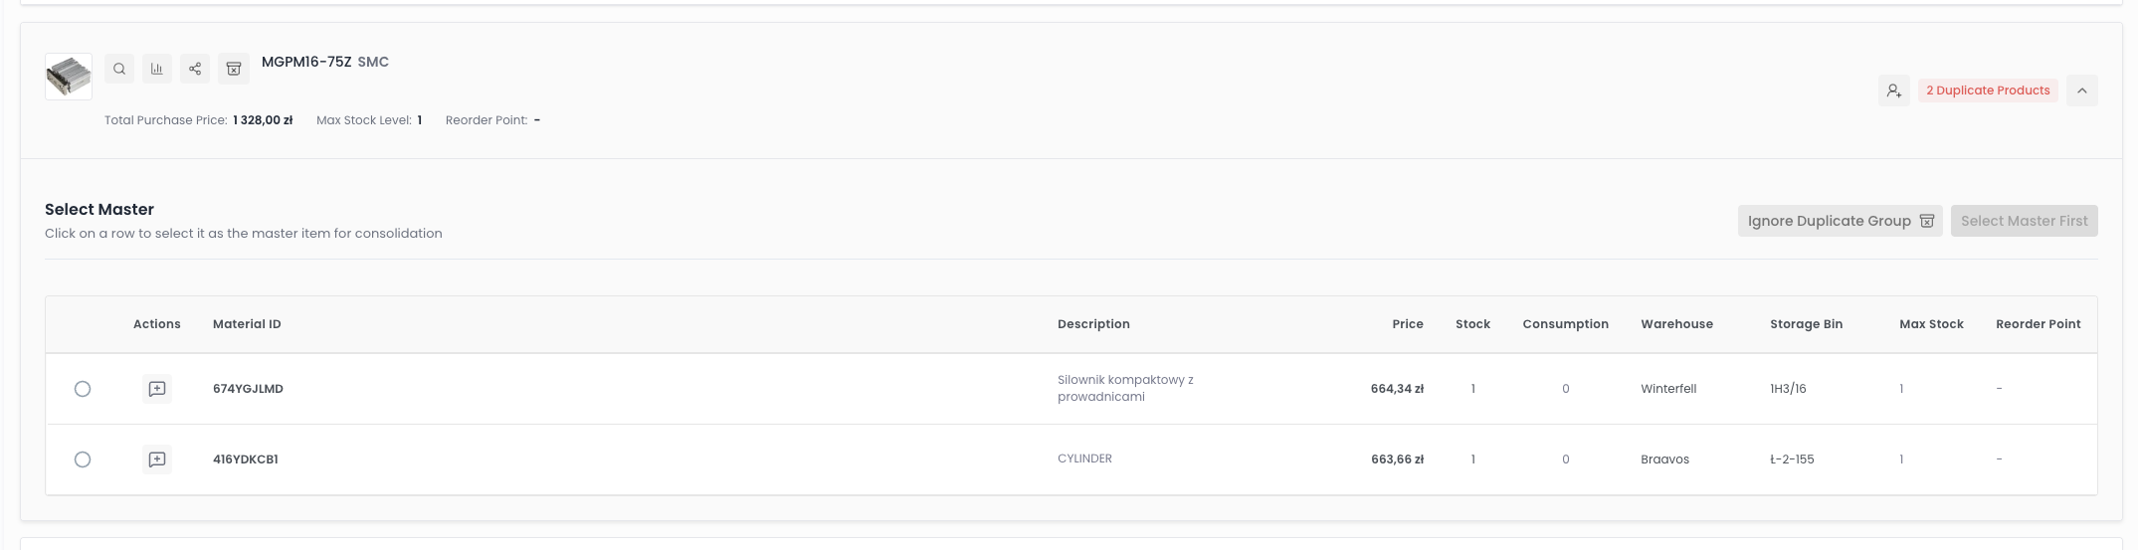
Task: Click the Warehouse column header
Action: (1676, 324)
